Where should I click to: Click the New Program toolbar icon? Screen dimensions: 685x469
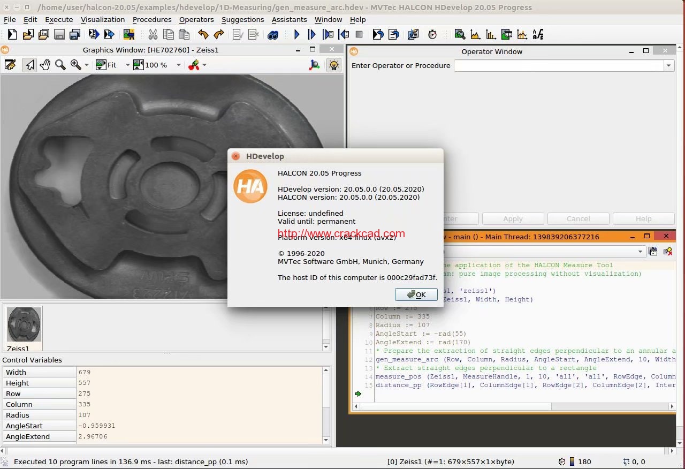pyautogui.click(x=12, y=34)
